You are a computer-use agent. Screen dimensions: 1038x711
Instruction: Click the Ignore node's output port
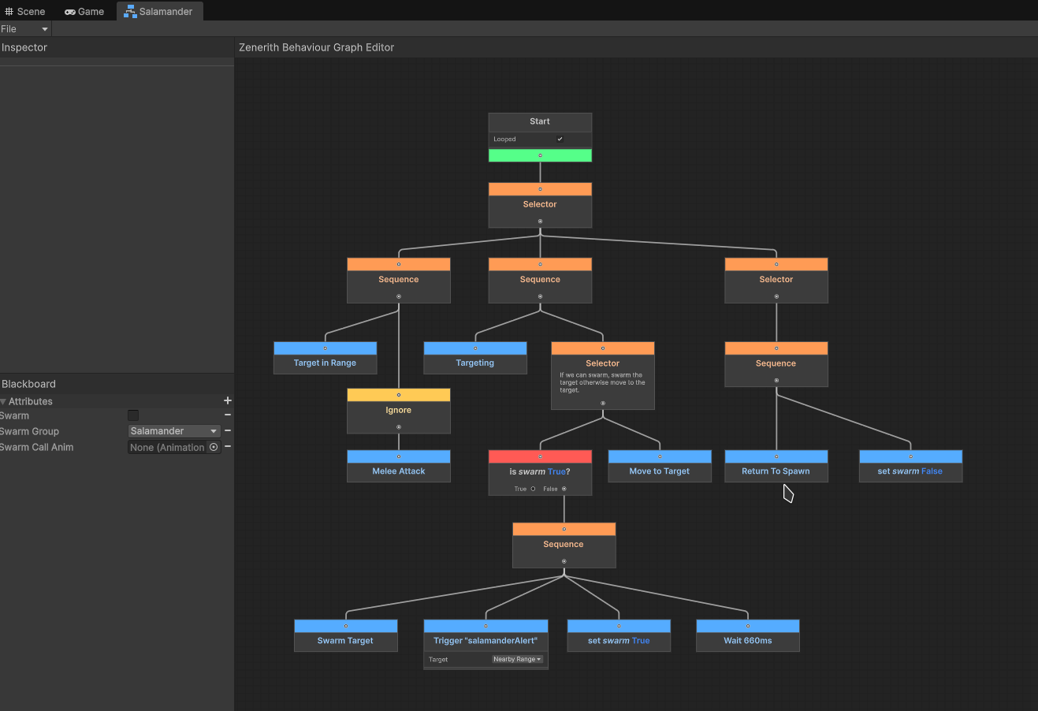(399, 427)
